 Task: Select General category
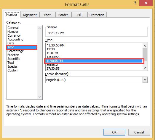(22, 28)
